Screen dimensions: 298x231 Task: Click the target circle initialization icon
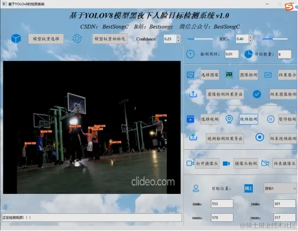coord(77,39)
